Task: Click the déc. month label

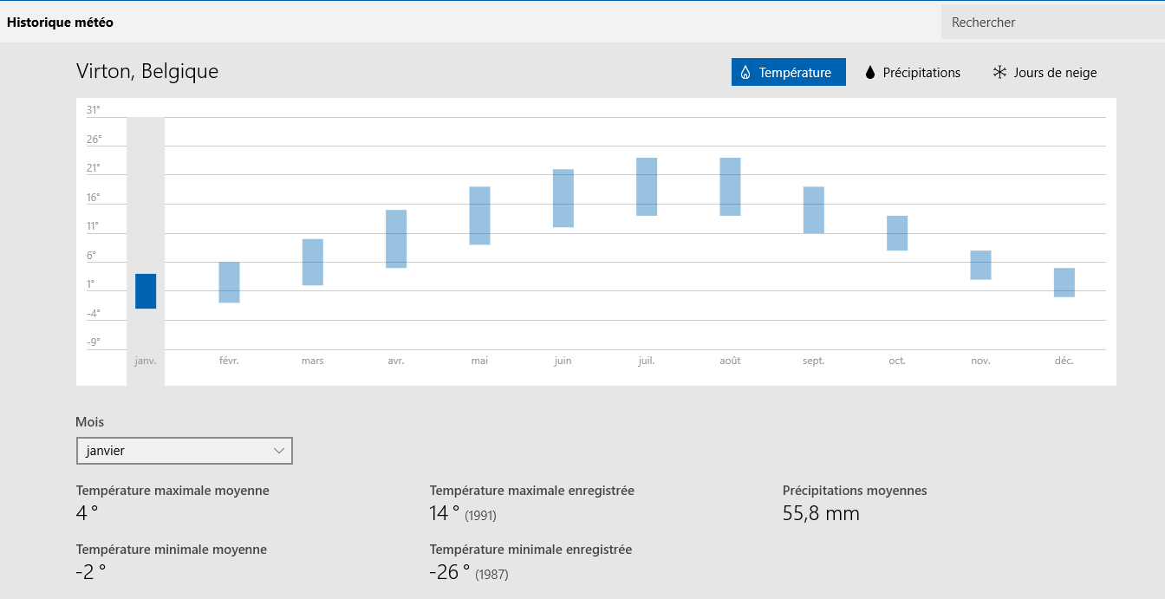Action: pyautogui.click(x=1064, y=361)
